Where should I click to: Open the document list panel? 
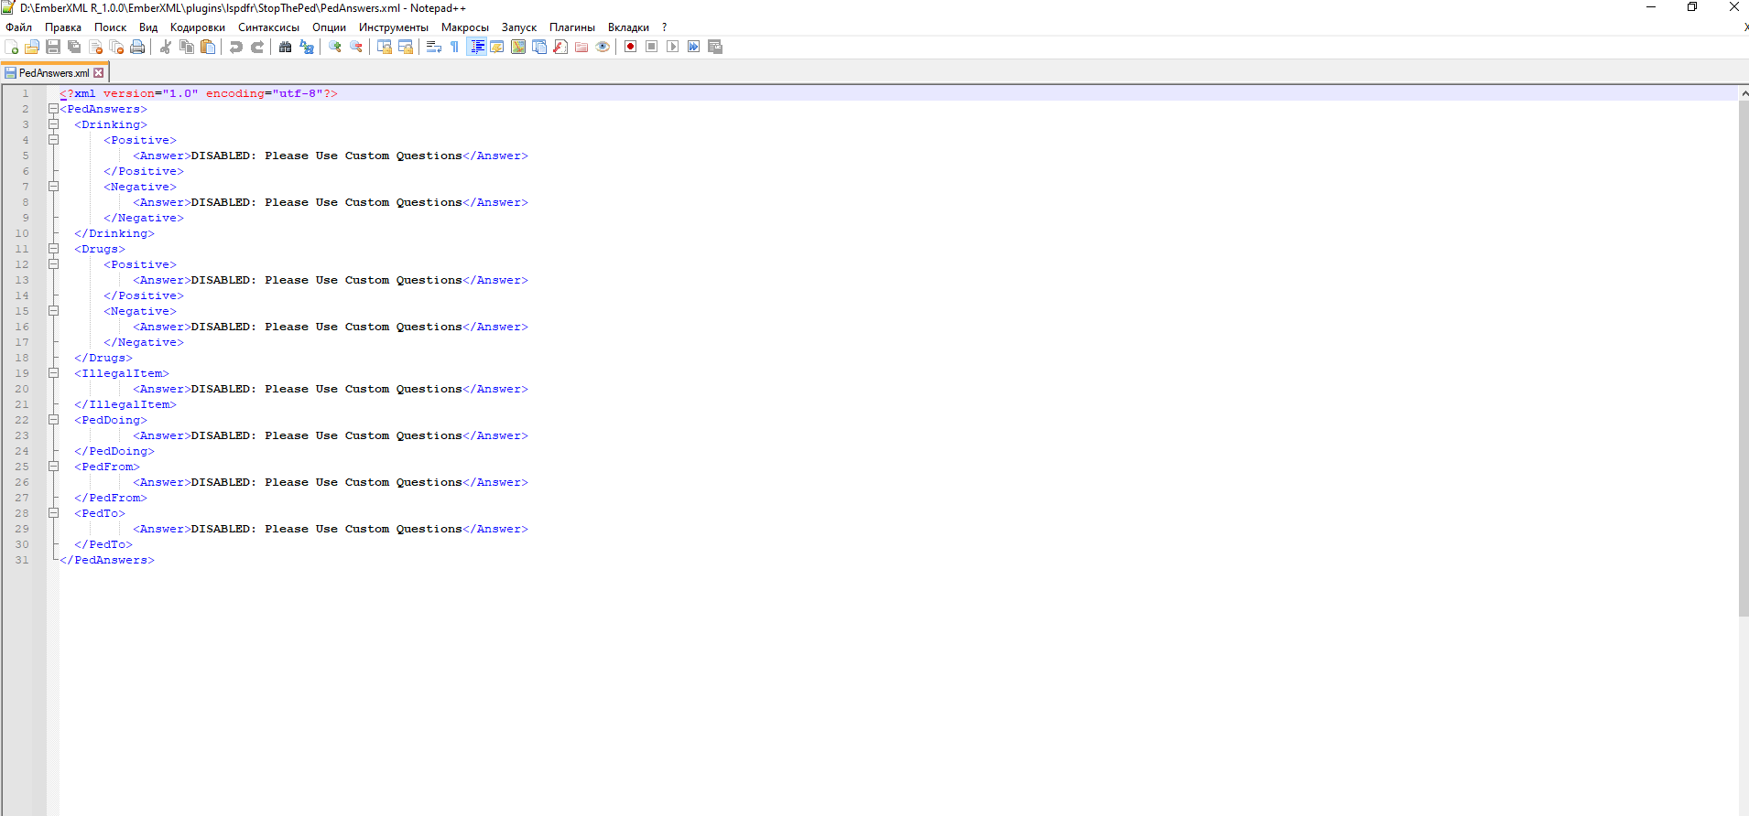click(539, 47)
